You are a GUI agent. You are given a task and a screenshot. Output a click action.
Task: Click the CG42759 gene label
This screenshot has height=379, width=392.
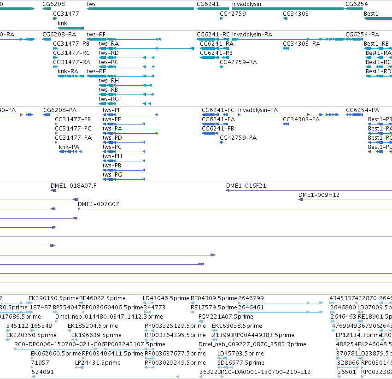[233, 14]
